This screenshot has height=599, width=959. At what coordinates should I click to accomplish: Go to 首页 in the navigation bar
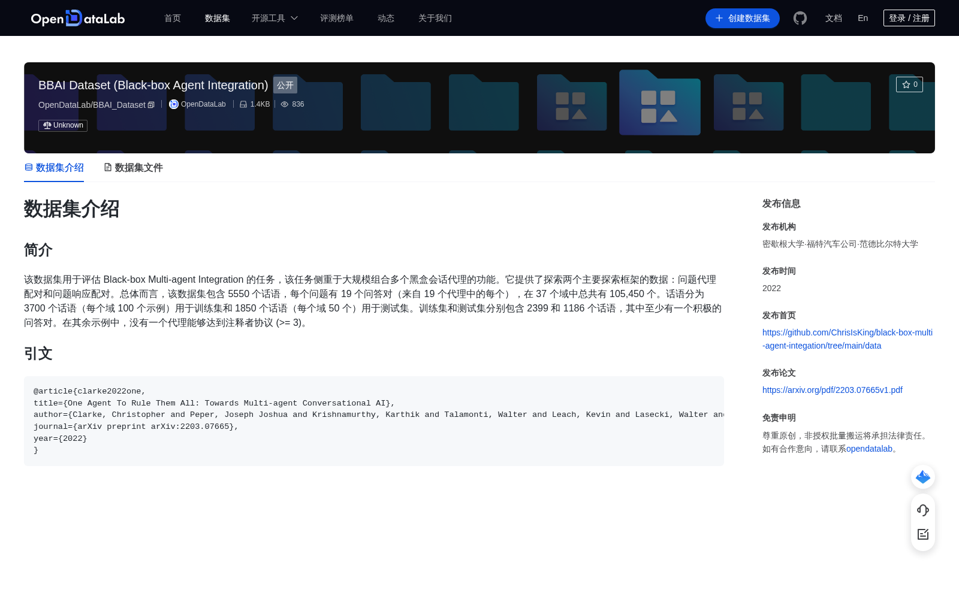click(x=173, y=18)
